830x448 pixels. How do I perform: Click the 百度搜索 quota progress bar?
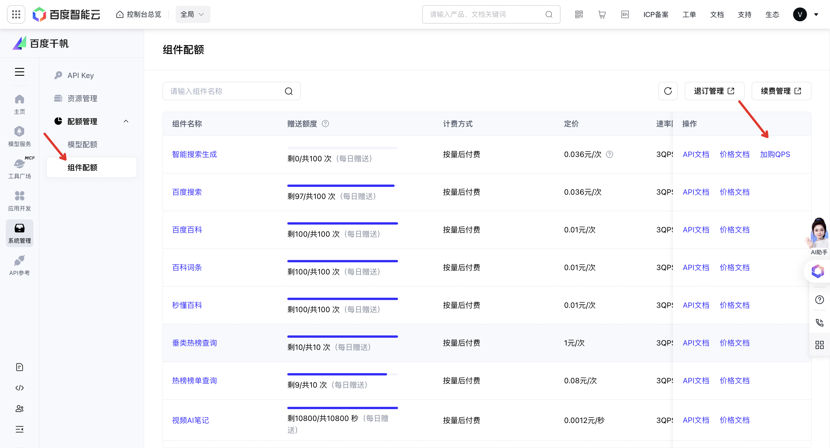pos(342,186)
